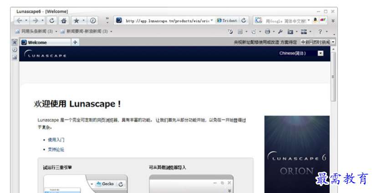The width and height of the screenshot is (372, 193).
Task: Open the Help question mark
Action: 320,31
